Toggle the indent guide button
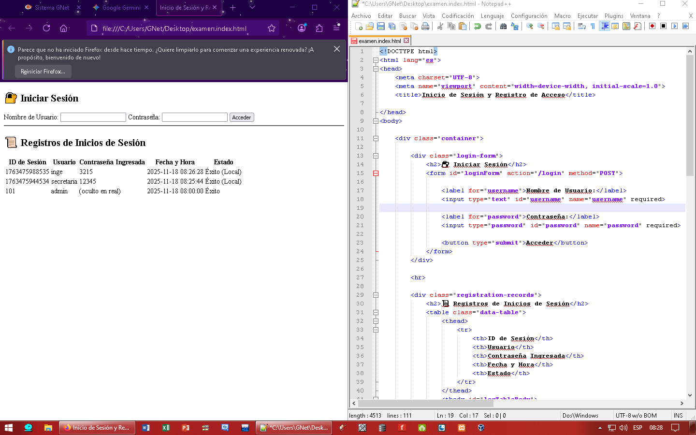696x435 pixels. 604,26
